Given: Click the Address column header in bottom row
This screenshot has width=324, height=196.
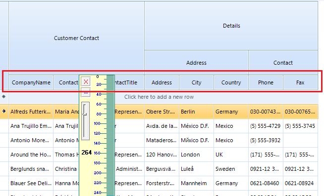Looking at the screenshot, I should click(x=162, y=82).
